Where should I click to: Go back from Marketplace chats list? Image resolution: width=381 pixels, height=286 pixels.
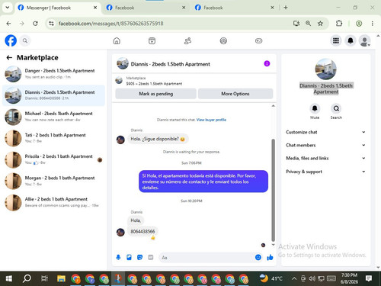point(9,58)
